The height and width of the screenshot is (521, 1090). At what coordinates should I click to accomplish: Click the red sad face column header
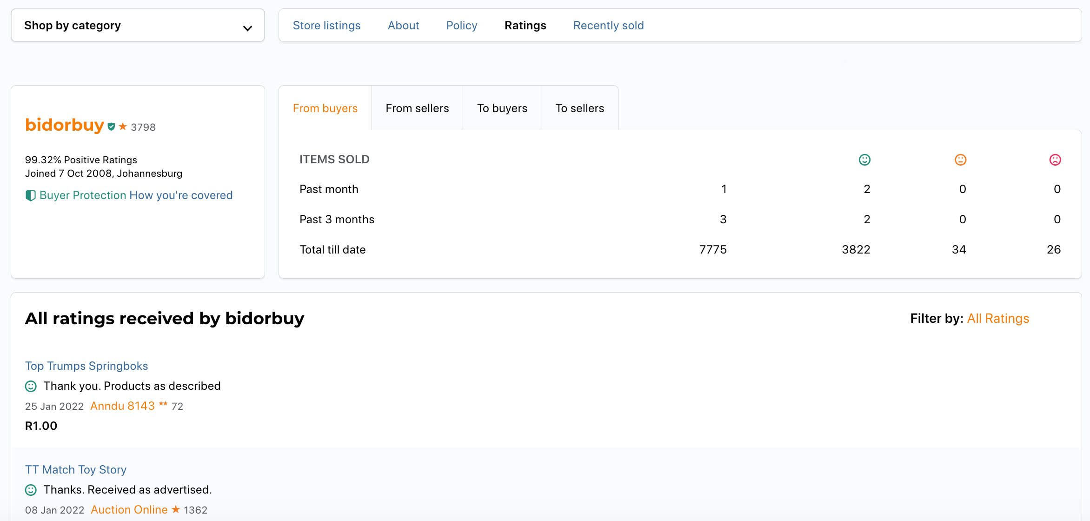[x=1055, y=160]
